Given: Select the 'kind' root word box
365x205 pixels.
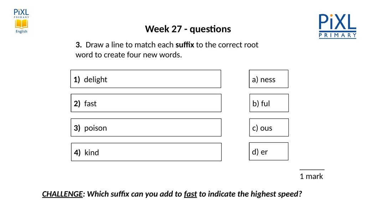Looking at the screenshot, I should click(146, 152).
